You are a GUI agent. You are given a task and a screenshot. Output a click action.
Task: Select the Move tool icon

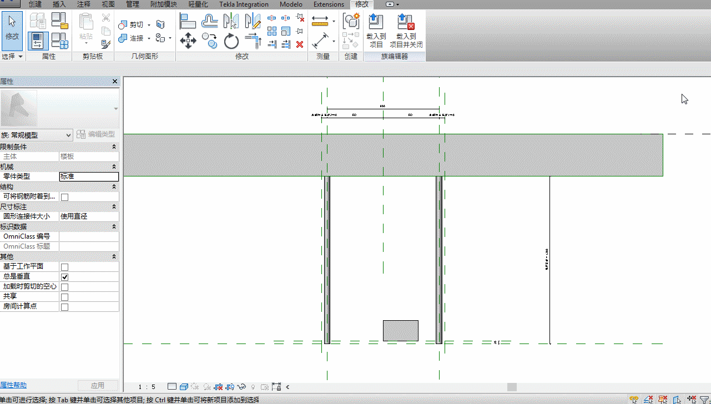[x=188, y=41]
